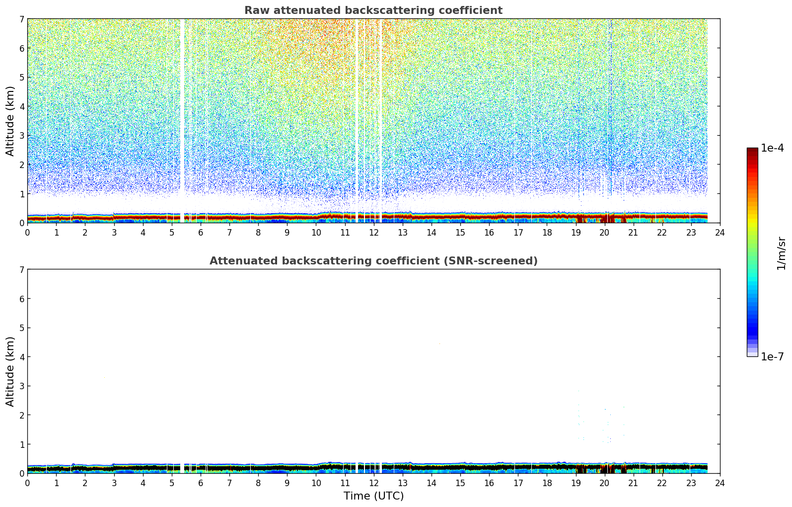Click the colorbar's '1e-4' maximum label
This screenshot has height=507, width=792.
[772, 148]
